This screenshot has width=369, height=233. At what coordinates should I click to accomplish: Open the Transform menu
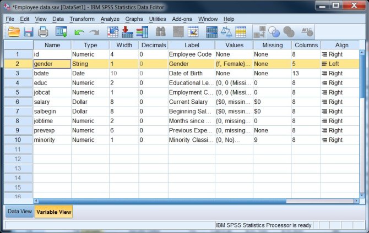[82, 19]
